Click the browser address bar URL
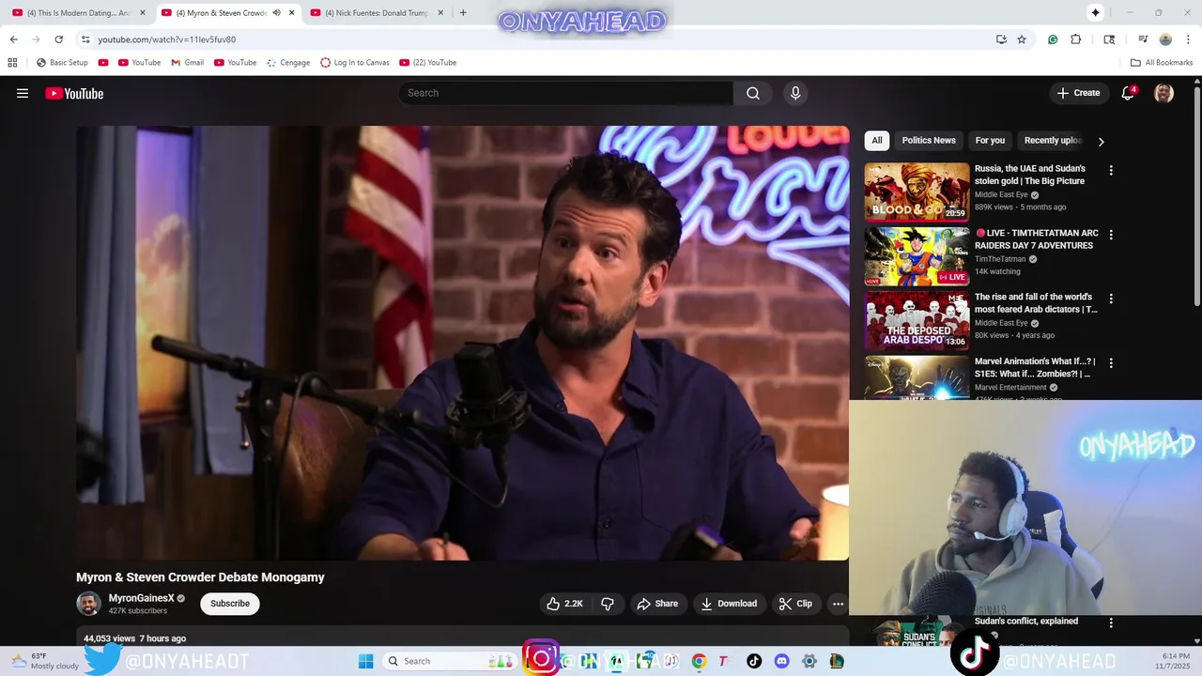Viewport: 1202px width, 676px height. click(x=167, y=39)
